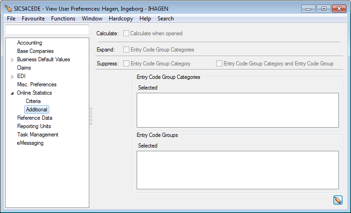Click the vertical splitter handle dots
Image resolution: width=351 pixels, height=213 pixels.
[x=91, y=116]
